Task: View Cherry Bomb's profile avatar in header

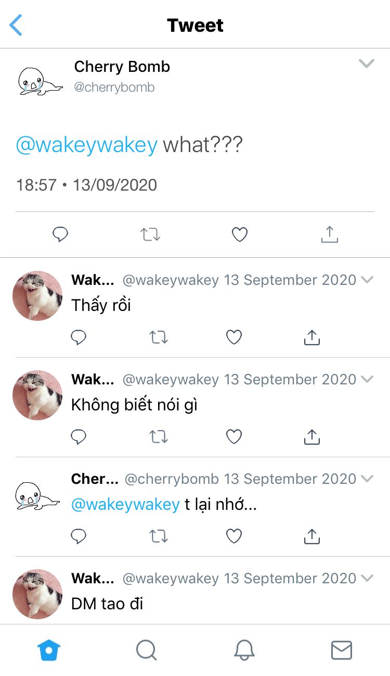Action: (38, 80)
